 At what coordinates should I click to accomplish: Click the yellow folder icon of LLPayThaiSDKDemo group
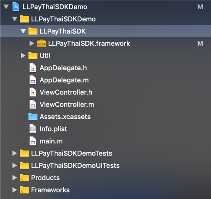pyautogui.click(x=24, y=19)
